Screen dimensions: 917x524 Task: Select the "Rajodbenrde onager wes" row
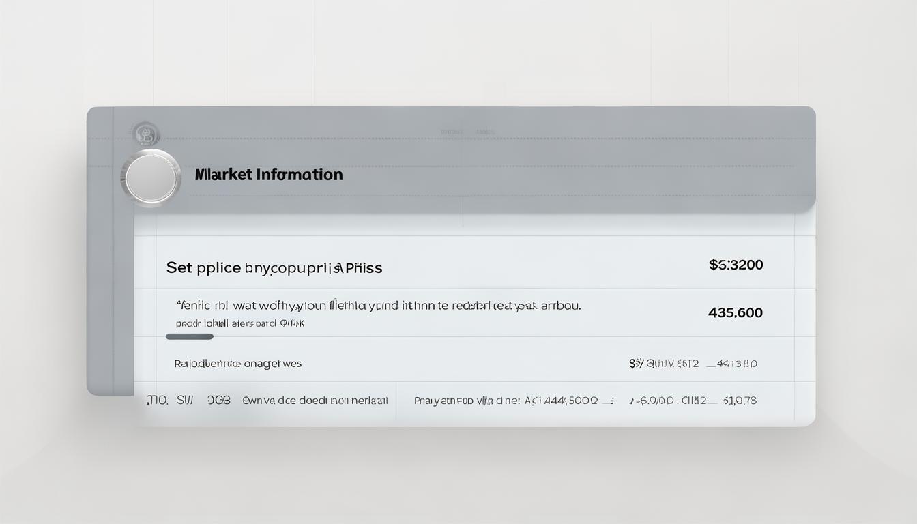tap(237, 364)
